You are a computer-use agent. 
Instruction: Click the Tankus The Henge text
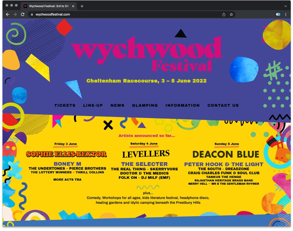(x=224, y=177)
